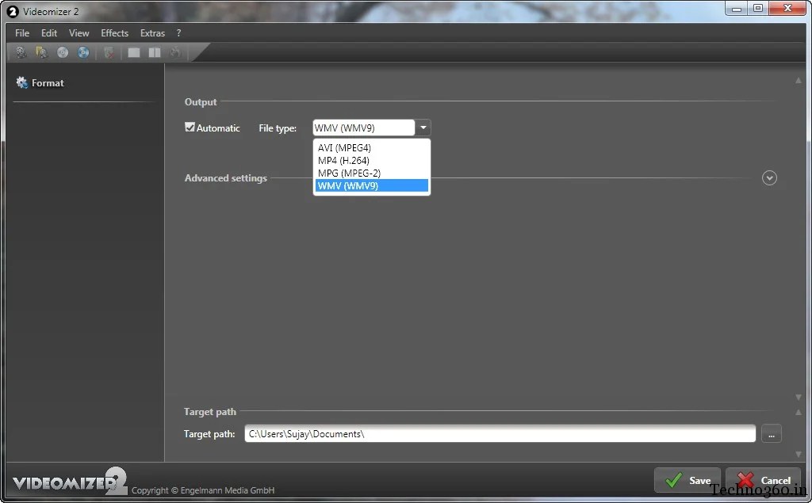
Task: Click the Cancel button
Action: tap(764, 480)
